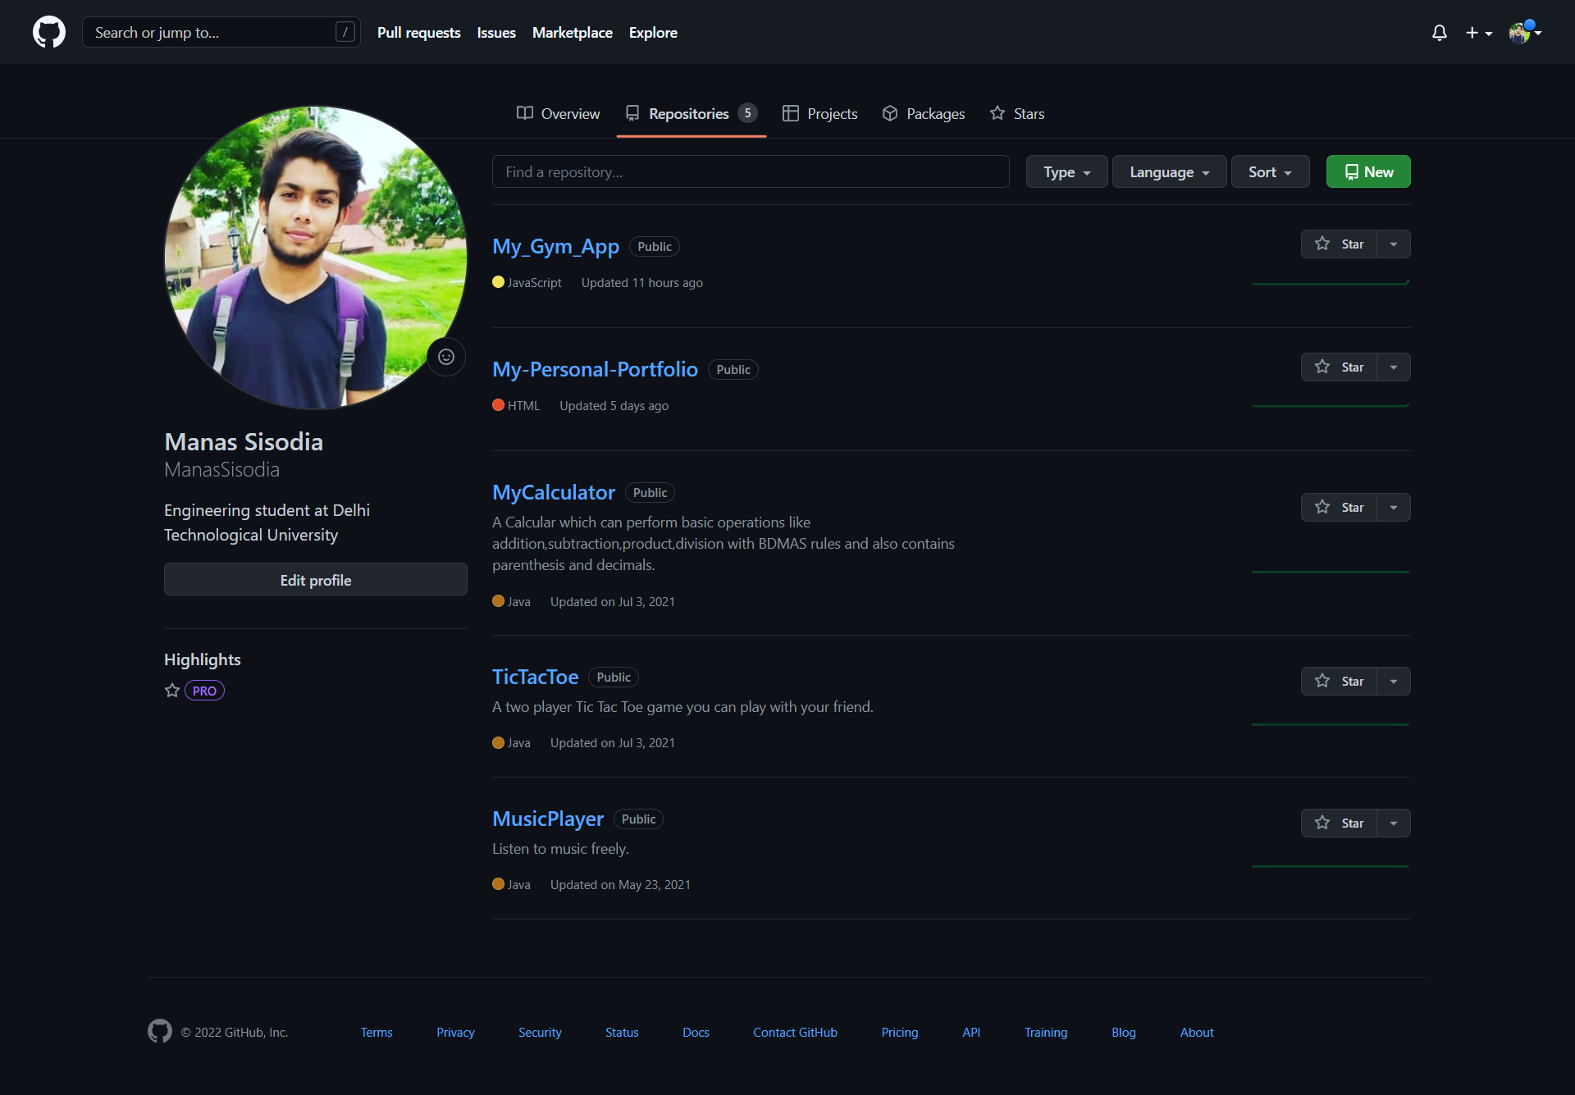The width and height of the screenshot is (1575, 1095).
Task: Expand the list dropdown beside MusicPlayer Star
Action: point(1394,823)
